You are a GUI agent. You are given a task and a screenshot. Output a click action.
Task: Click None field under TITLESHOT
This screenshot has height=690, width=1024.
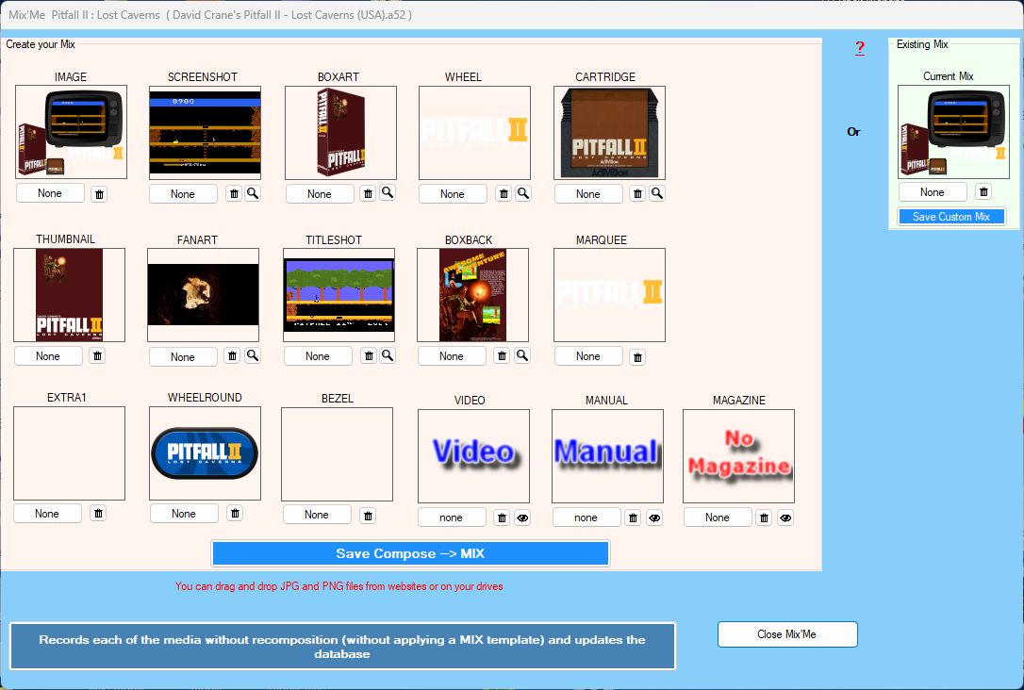[x=318, y=355]
